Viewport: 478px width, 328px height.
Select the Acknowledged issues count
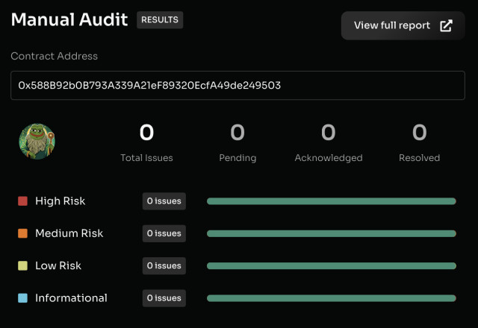point(329,133)
